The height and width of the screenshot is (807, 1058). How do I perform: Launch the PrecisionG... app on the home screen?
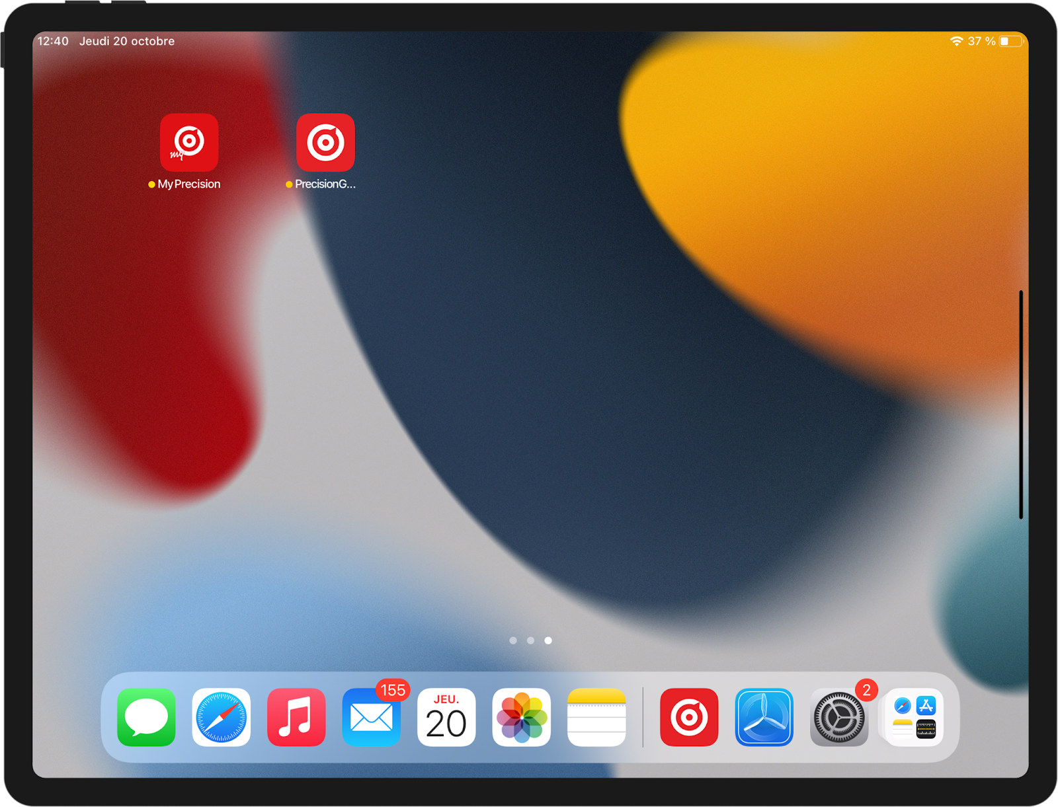(x=325, y=143)
